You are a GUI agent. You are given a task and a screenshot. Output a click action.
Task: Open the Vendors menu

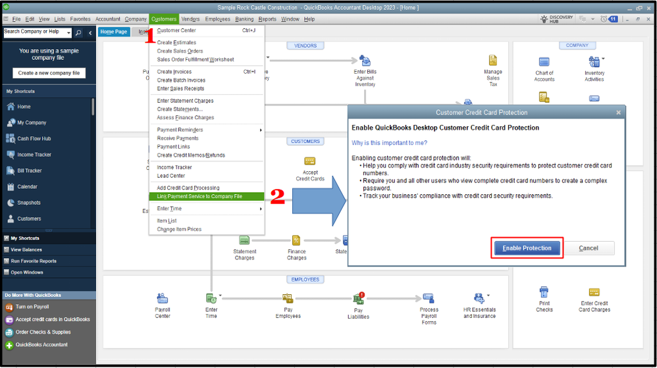[190, 19]
